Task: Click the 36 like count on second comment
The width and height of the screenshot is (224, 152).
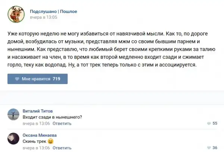Action: [215, 148]
